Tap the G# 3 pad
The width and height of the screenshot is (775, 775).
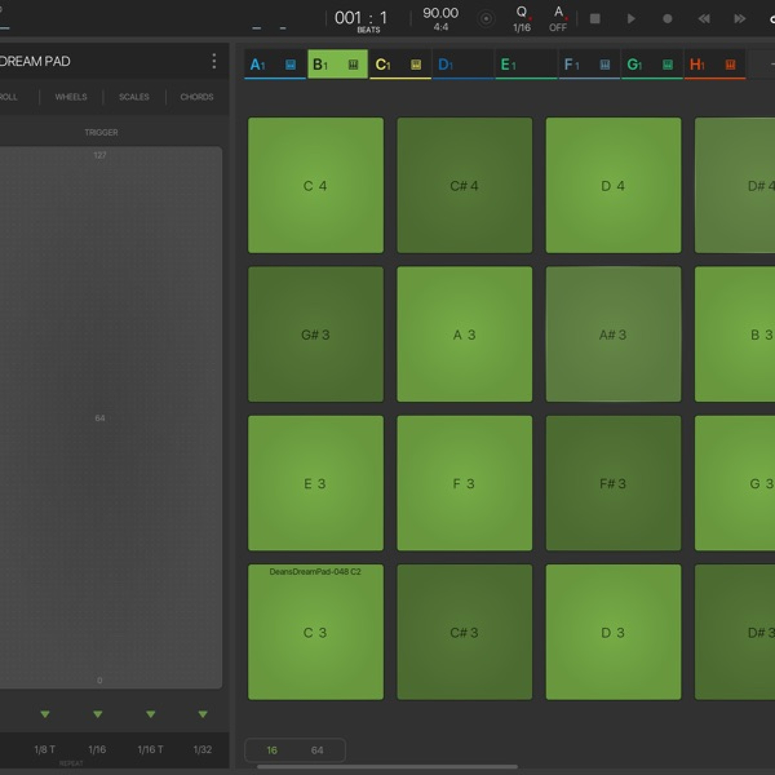[316, 334]
